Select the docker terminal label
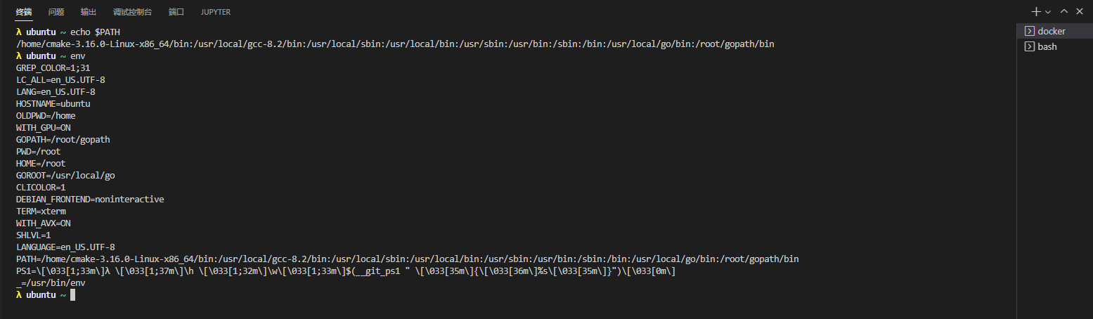The width and height of the screenshot is (1093, 319). tap(1052, 31)
